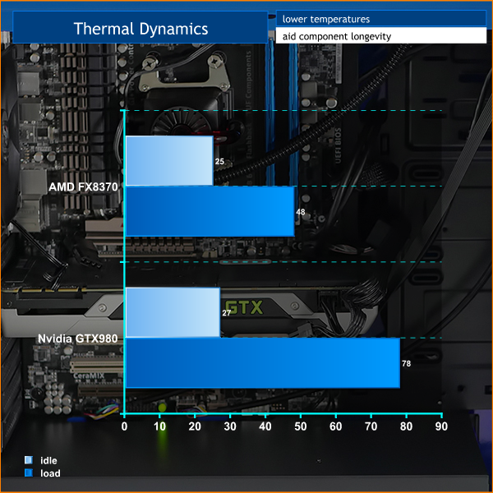Click the "AMD FX8370" category label
Screen dimensions: 493x493
[x=83, y=187]
